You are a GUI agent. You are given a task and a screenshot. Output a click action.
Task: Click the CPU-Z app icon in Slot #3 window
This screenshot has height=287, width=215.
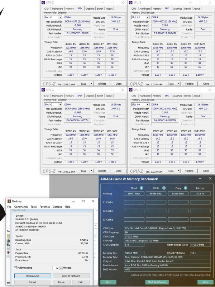click(130, 3)
